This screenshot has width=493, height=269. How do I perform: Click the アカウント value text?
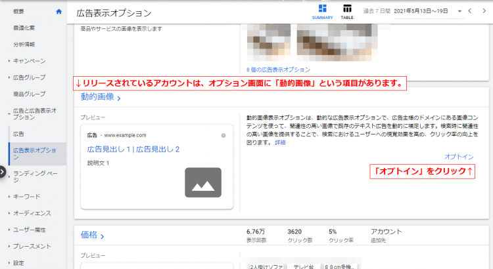point(386,232)
